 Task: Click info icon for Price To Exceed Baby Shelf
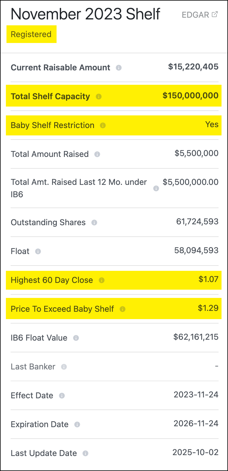coord(123,309)
